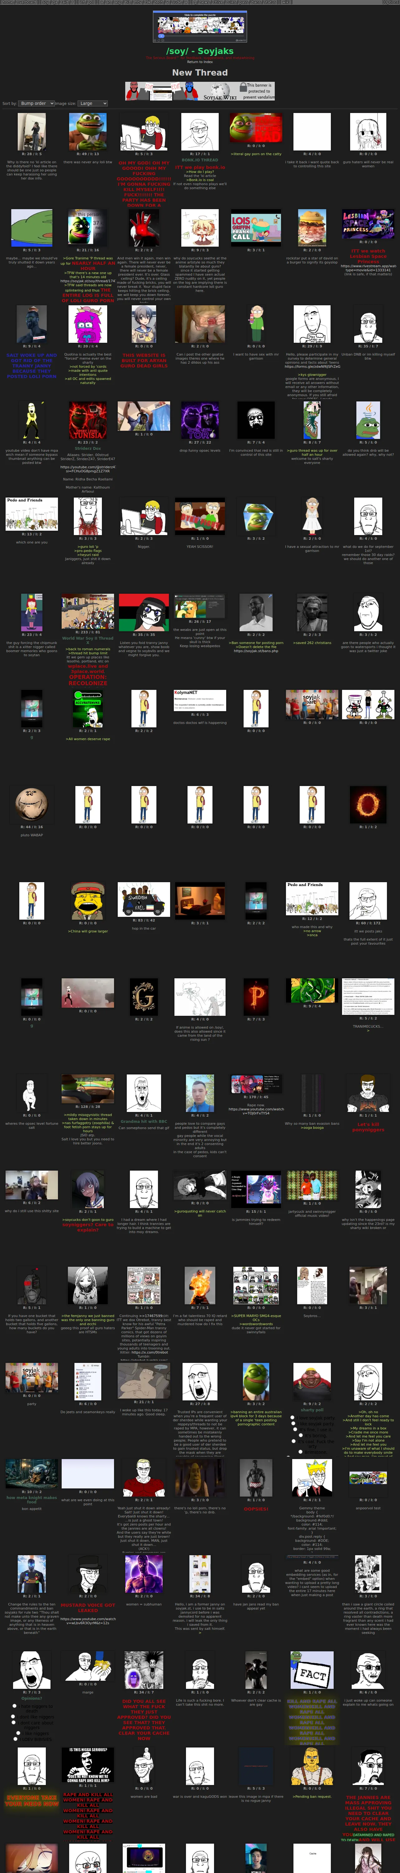Viewport: 400px width, 1873px height.
Task: Open the 'do you think dnb' Pepe thumbnail
Action: [x=368, y=420]
